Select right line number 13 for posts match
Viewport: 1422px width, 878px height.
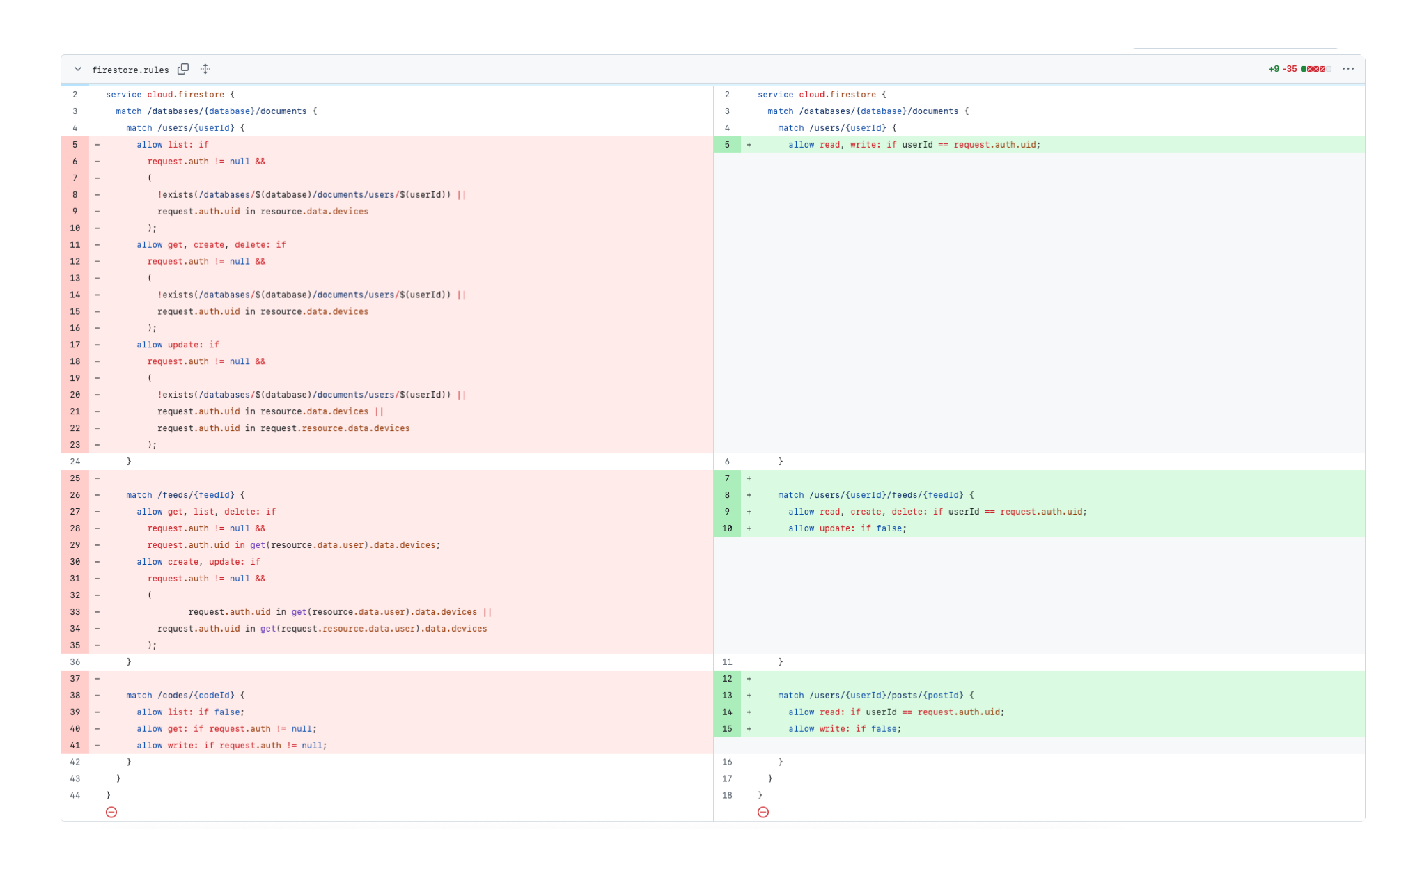(727, 696)
